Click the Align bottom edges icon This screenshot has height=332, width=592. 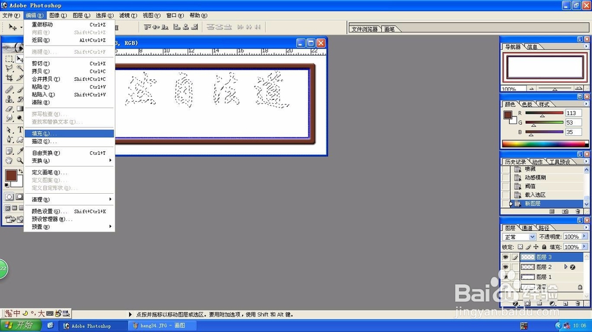(x=165, y=27)
